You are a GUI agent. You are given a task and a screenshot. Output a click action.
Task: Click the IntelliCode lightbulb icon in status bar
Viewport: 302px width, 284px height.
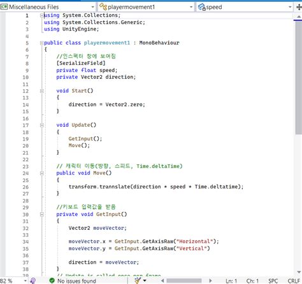click(x=33, y=281)
